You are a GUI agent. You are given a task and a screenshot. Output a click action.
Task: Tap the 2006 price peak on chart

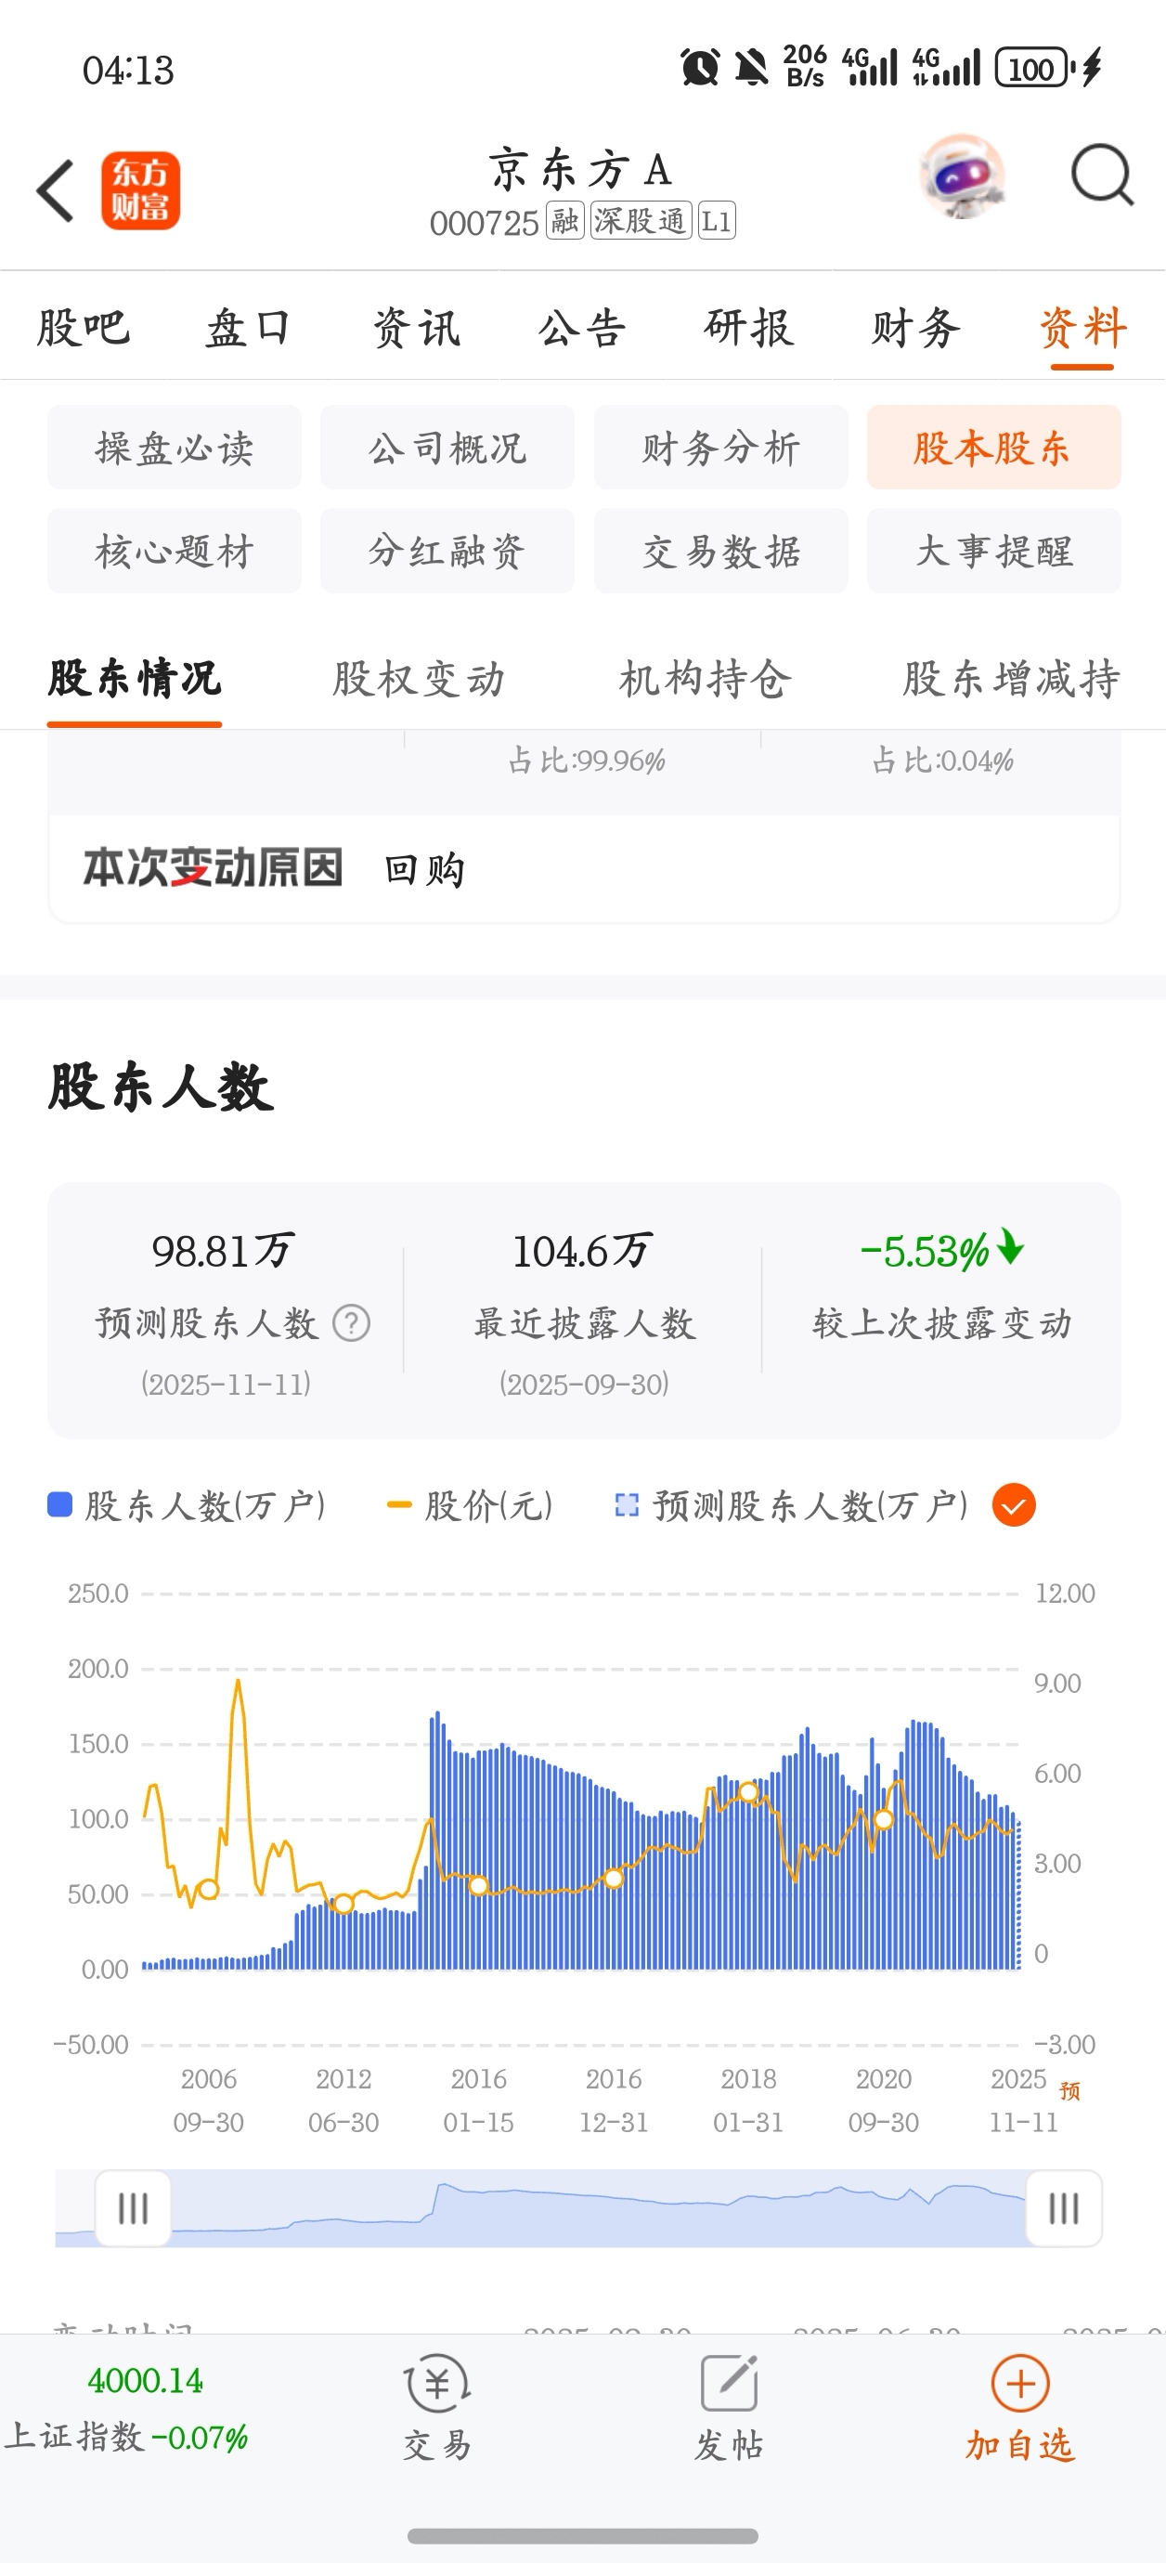[x=238, y=1682]
